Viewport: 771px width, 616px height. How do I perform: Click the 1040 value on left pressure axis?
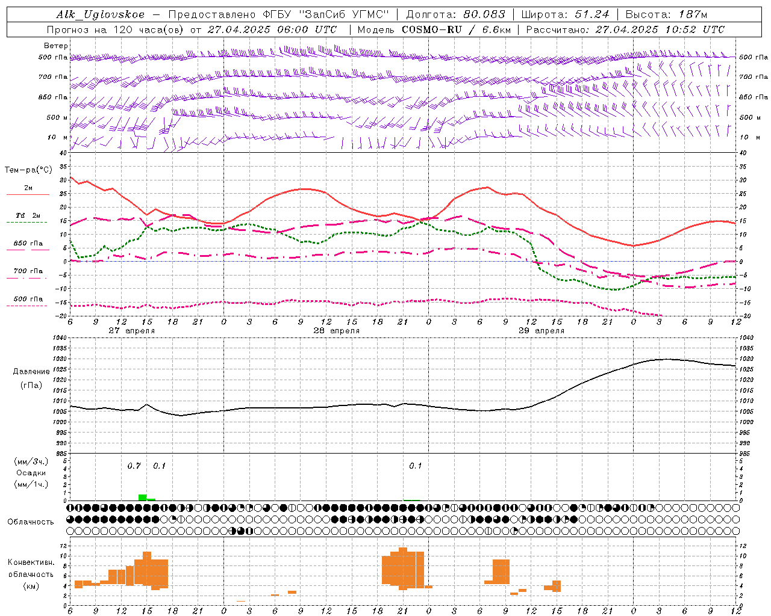click(61, 338)
